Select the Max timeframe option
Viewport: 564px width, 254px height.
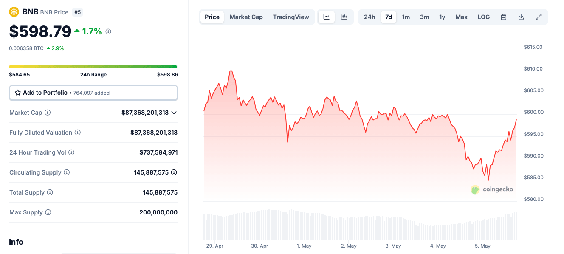coord(461,17)
